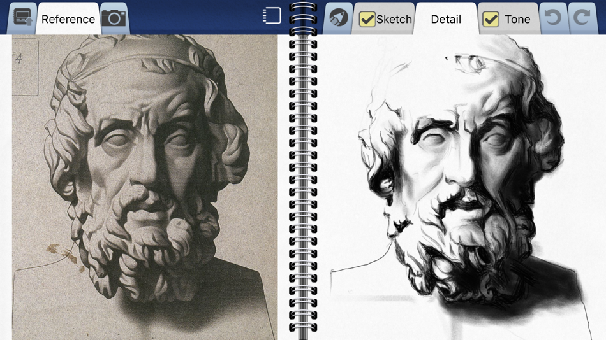Screen dimensions: 606x340
Task: Switch to the Detail tab
Action: [x=446, y=19]
